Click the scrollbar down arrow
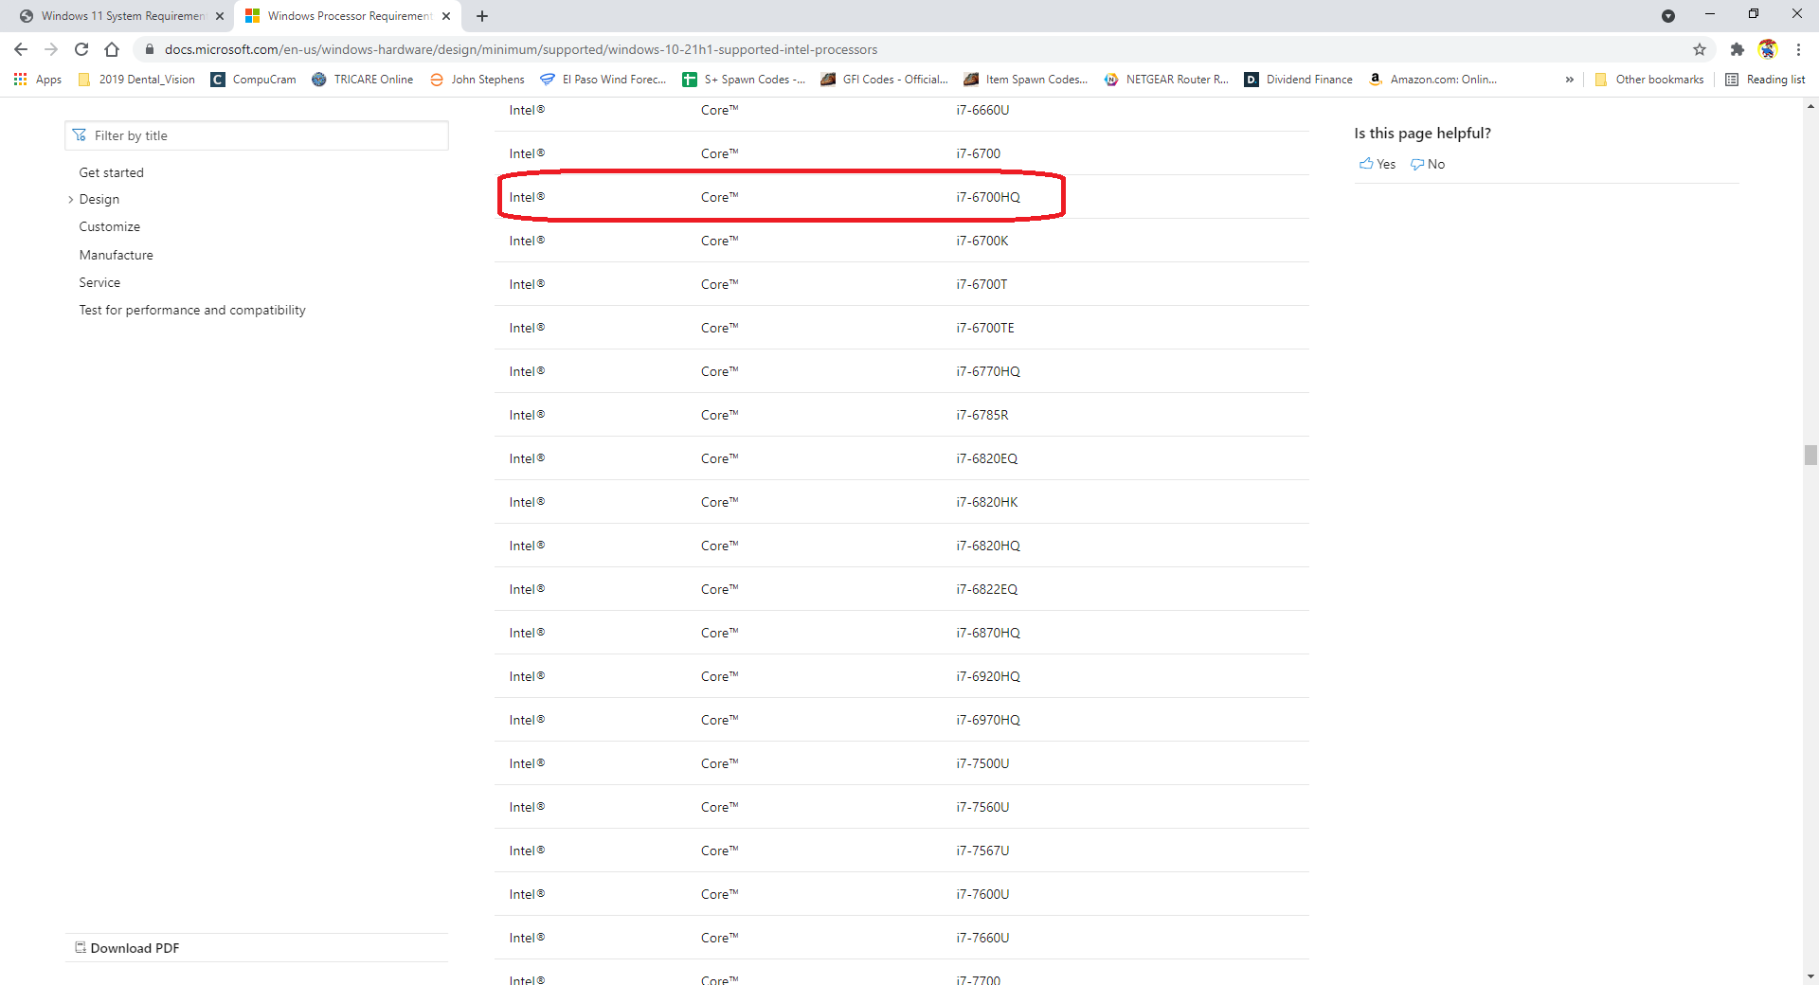The height and width of the screenshot is (985, 1819). click(1810, 976)
